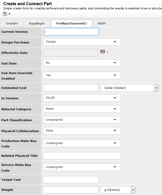Viewport: 162px width, 195px height.
Task: Click the Related Physical Title field
Action: 82,156
